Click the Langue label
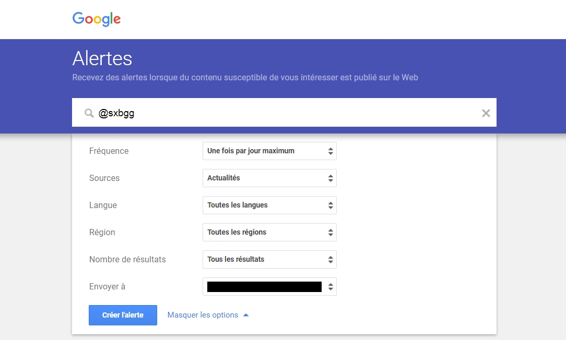Image resolution: width=566 pixels, height=340 pixels. coord(103,205)
